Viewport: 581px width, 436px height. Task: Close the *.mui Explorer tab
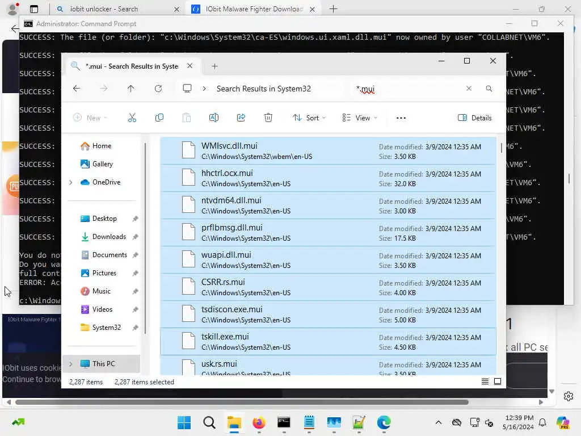pyautogui.click(x=190, y=66)
